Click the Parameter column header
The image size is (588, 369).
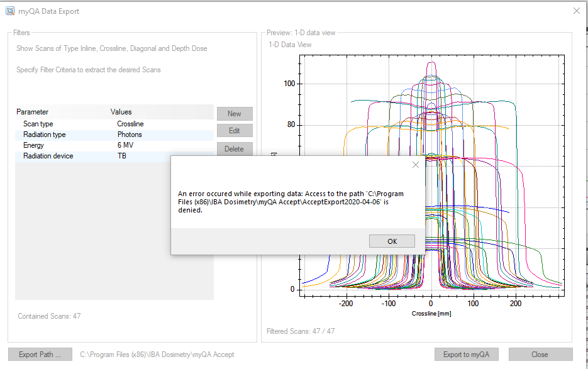coord(32,112)
